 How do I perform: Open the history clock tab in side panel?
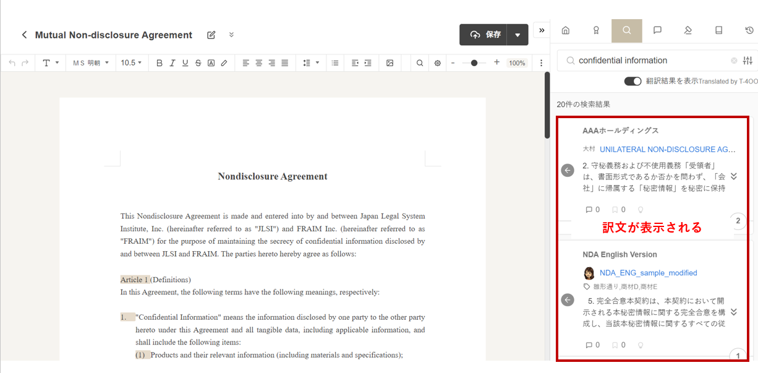[749, 30]
